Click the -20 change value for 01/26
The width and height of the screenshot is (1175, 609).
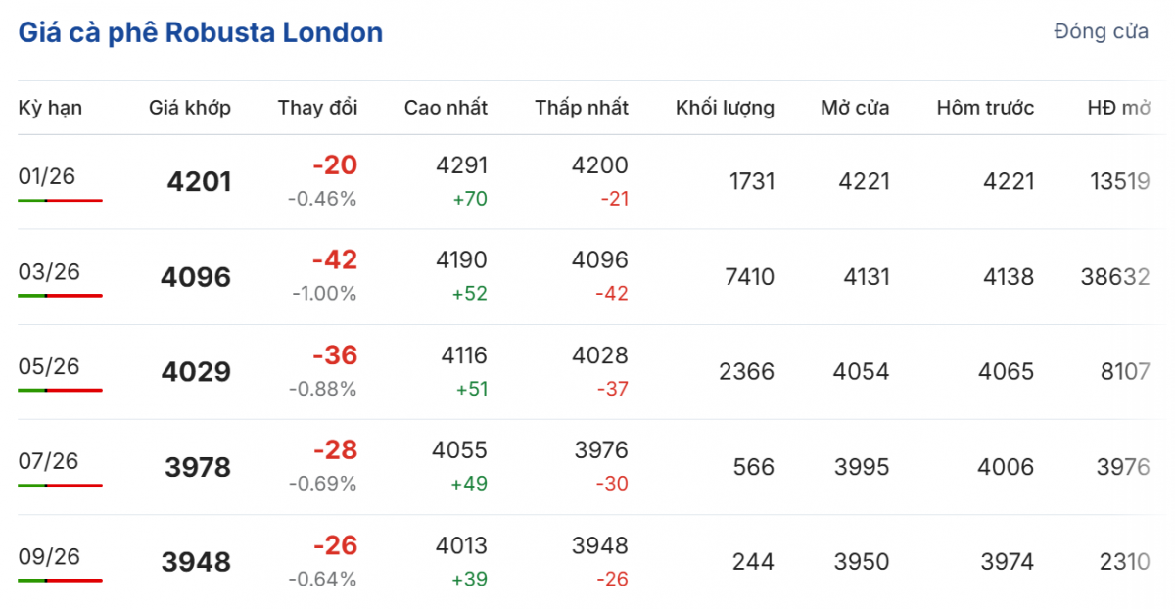[x=335, y=165]
